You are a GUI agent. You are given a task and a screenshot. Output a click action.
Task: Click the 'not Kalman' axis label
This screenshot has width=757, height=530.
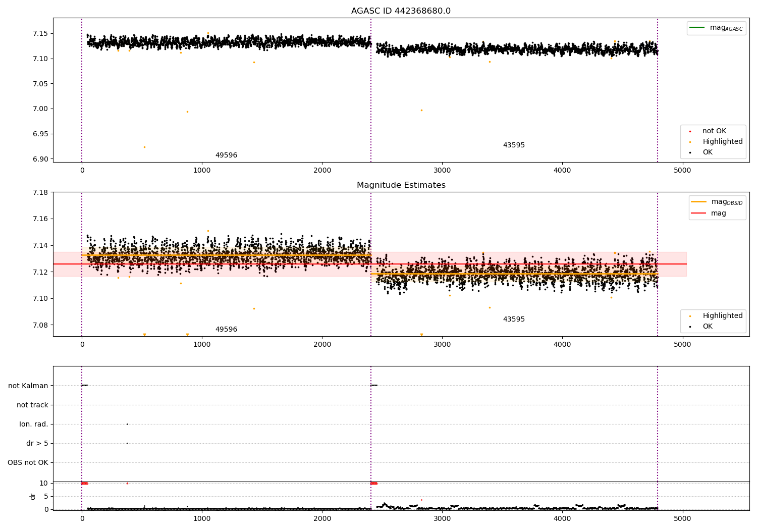tap(28, 386)
